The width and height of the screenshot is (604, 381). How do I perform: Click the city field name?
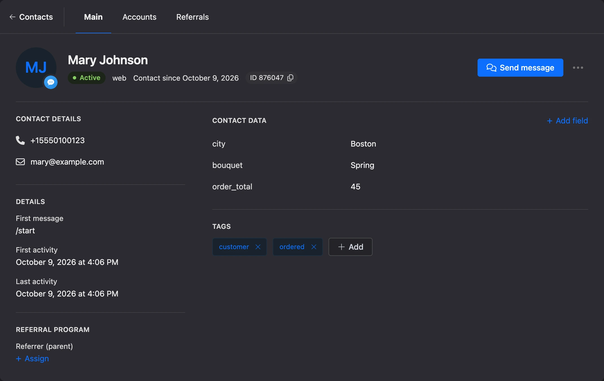click(x=219, y=144)
